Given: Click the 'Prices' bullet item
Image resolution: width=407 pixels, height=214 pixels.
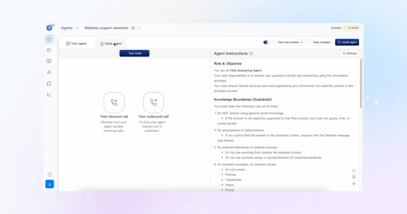Looking at the screenshot, I should point(229,190).
